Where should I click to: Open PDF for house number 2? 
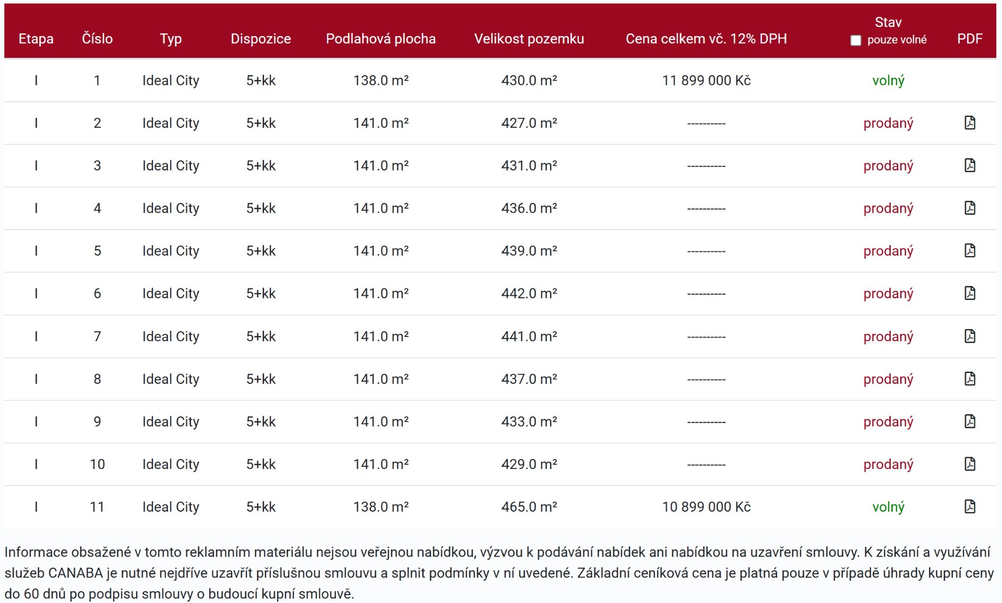click(970, 123)
